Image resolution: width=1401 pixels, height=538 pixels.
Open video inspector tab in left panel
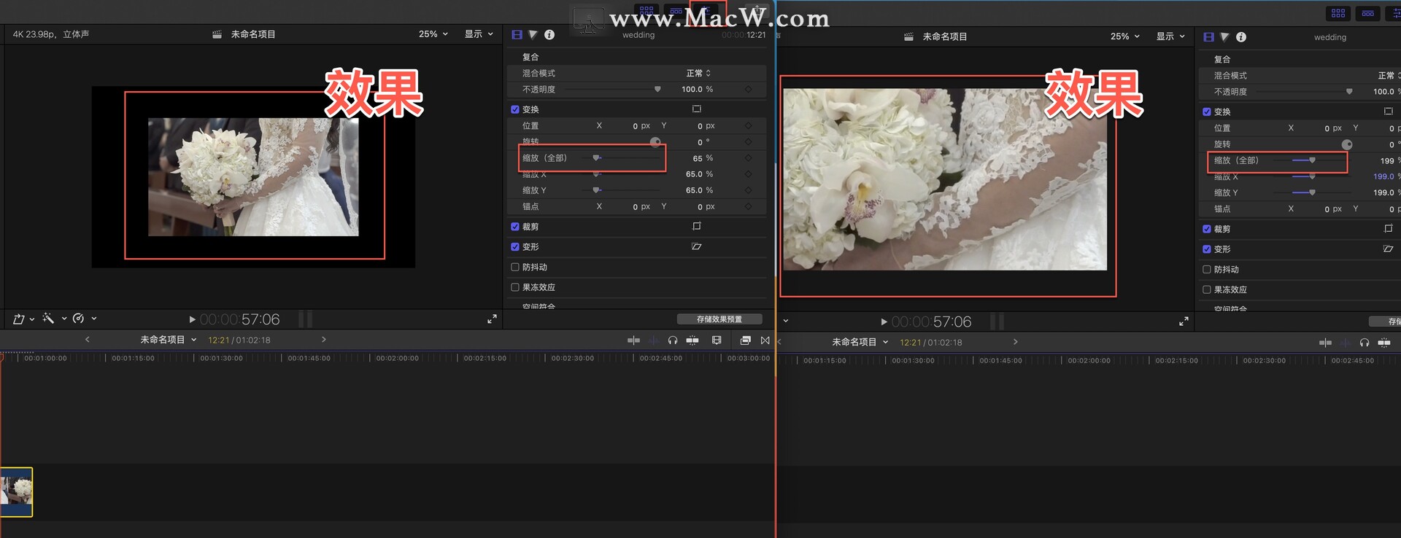(x=517, y=35)
